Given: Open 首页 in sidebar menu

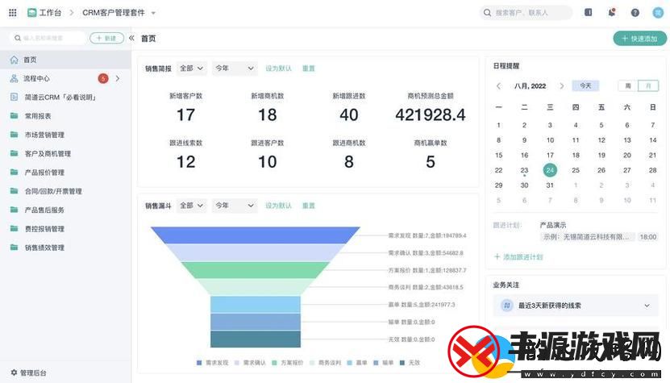Looking at the screenshot, I should pyautogui.click(x=65, y=60).
